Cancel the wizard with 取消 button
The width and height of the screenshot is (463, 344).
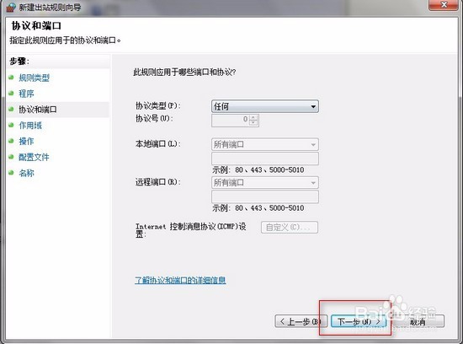[418, 322]
